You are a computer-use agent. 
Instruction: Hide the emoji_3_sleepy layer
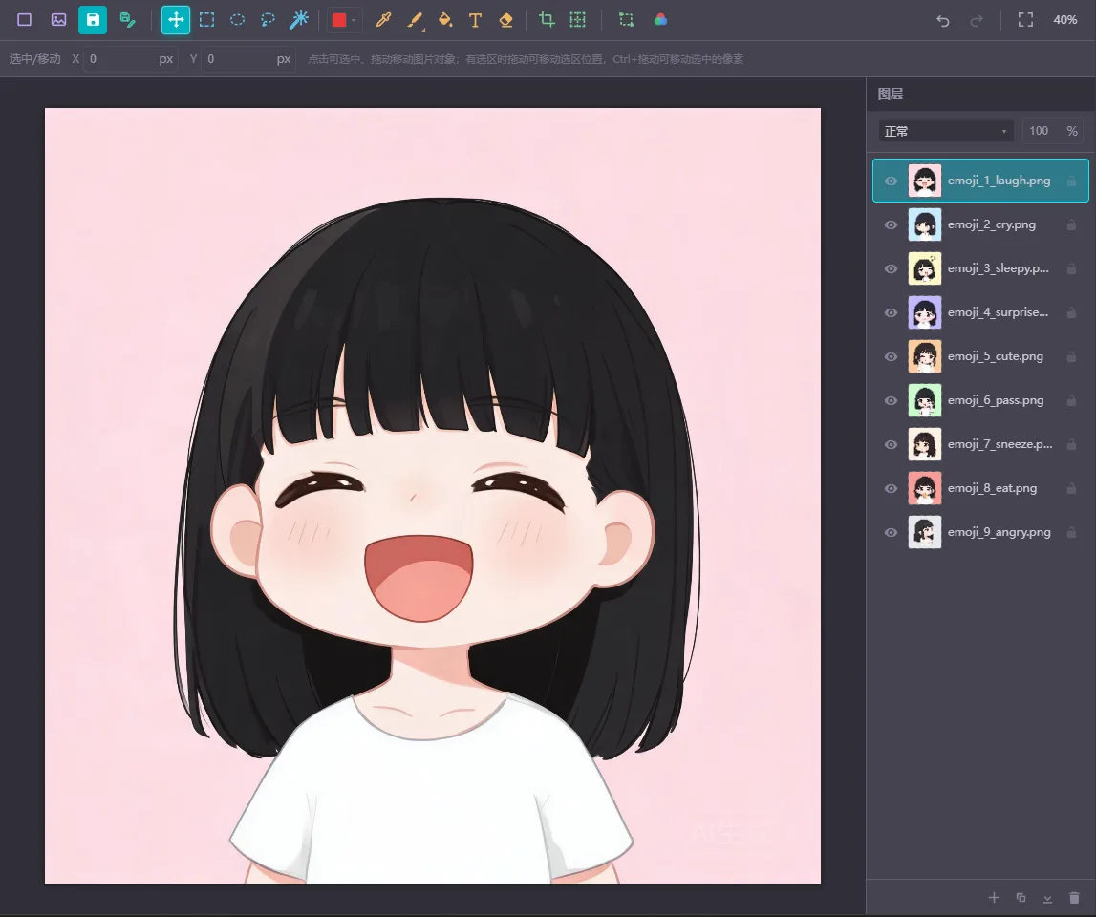click(891, 269)
